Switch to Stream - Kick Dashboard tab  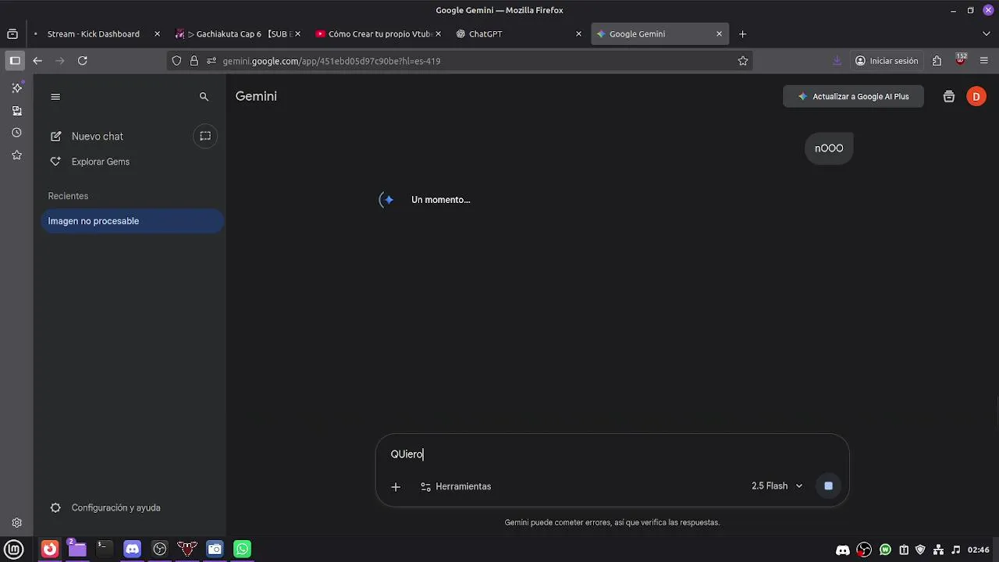pos(94,34)
